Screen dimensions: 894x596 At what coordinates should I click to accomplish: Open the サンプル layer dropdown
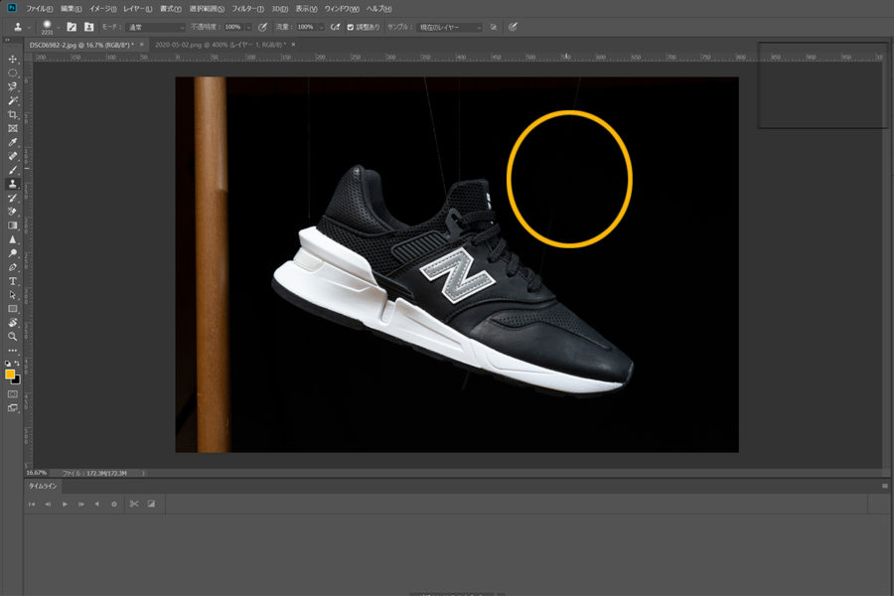450,28
